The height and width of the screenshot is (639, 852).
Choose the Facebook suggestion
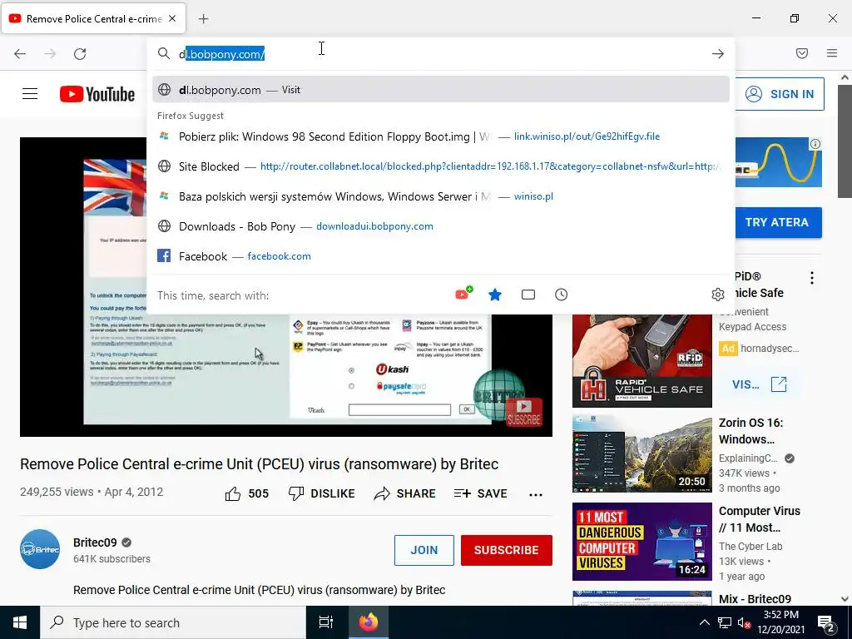pos(441,256)
